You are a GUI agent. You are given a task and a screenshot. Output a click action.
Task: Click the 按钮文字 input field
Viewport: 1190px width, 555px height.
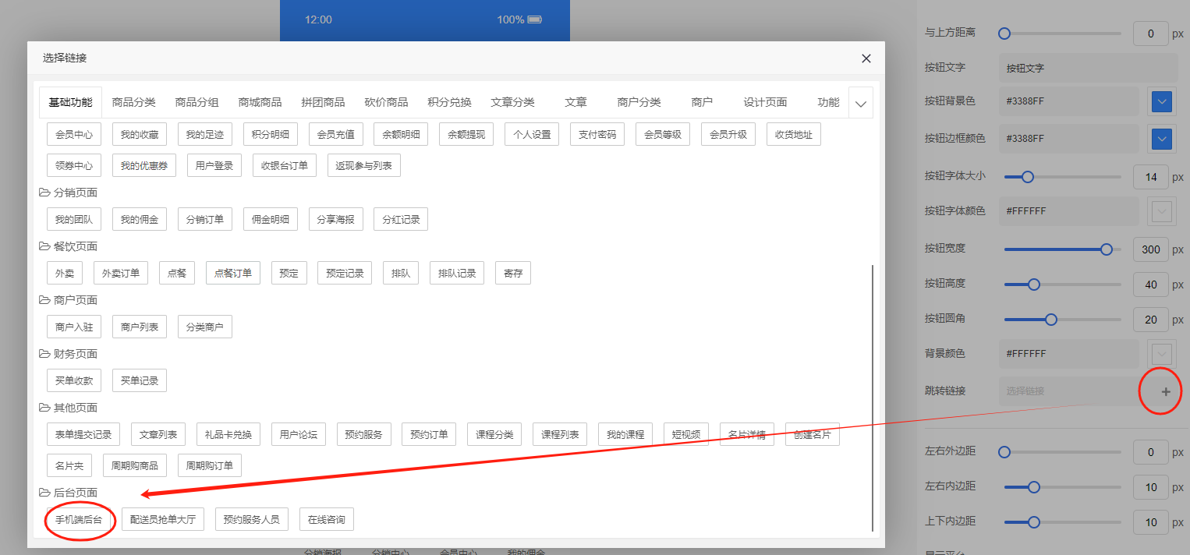[x=1088, y=69]
